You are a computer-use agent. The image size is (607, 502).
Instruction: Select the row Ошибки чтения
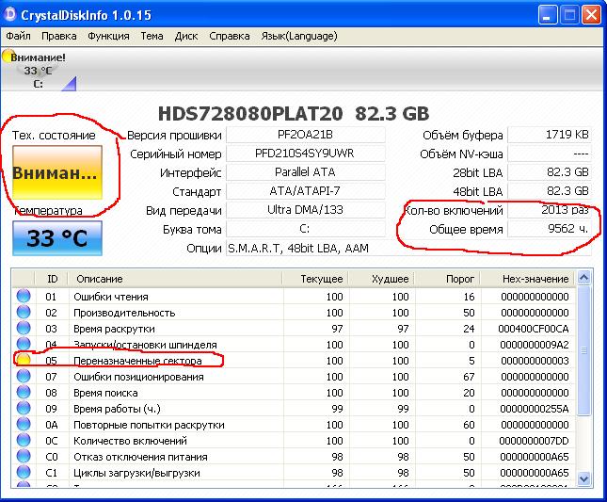coord(294,297)
